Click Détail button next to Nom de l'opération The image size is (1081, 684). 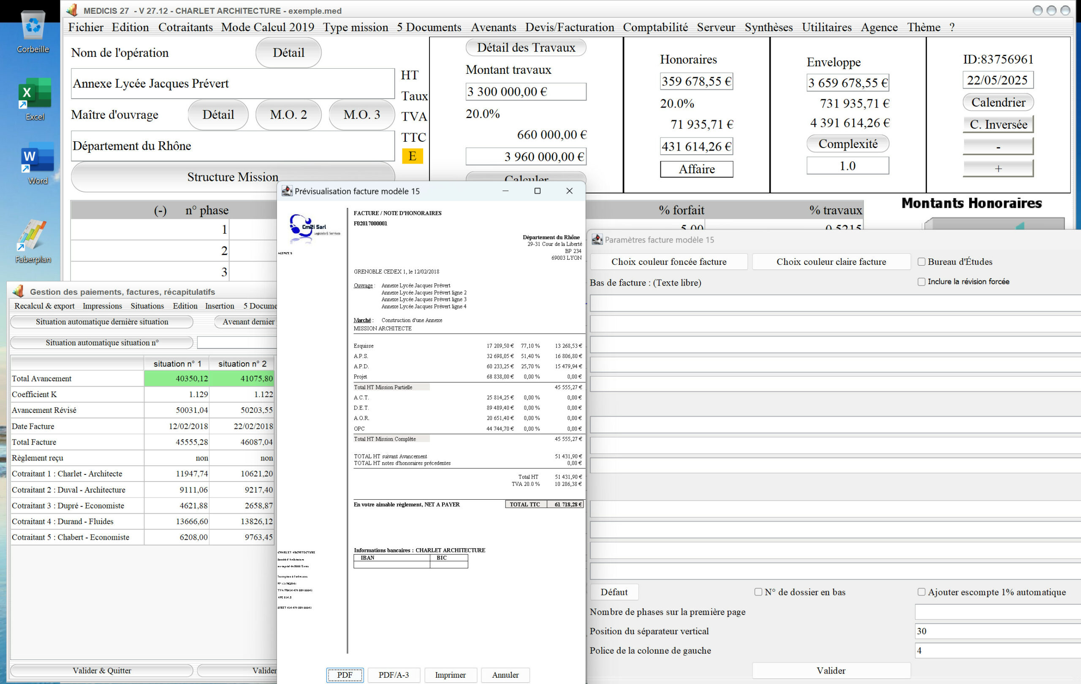288,52
